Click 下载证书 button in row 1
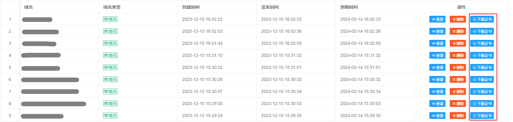The image size is (513, 122). coord(482,19)
